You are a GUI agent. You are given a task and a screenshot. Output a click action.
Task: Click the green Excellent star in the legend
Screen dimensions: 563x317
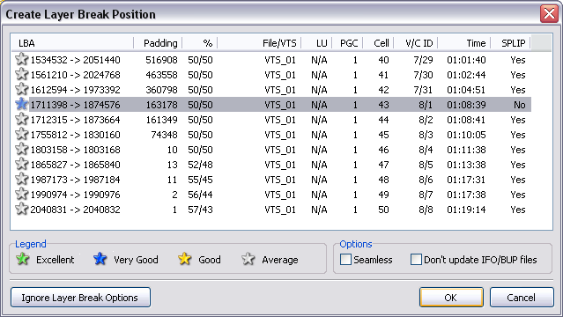click(x=23, y=259)
